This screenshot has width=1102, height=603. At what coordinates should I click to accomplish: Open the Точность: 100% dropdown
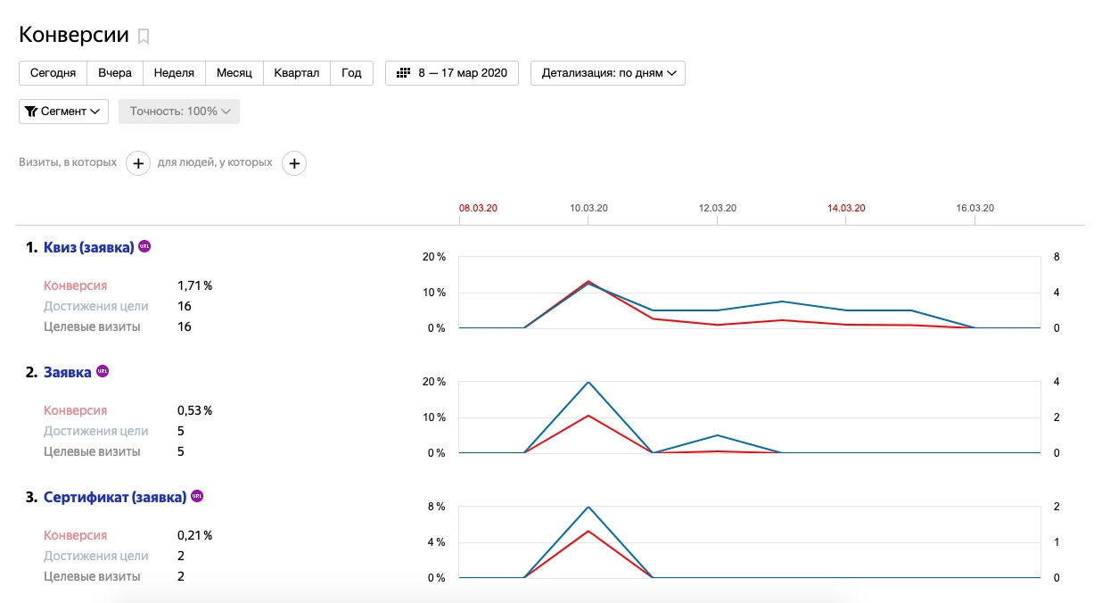point(179,112)
